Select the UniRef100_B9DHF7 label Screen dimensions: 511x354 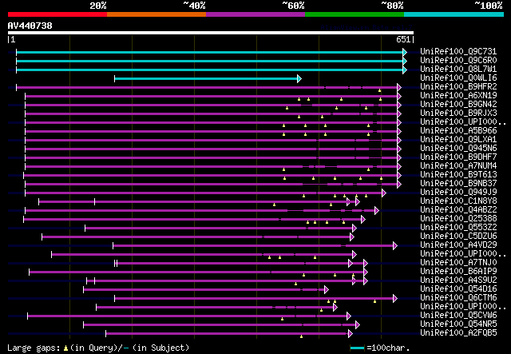tap(458, 157)
